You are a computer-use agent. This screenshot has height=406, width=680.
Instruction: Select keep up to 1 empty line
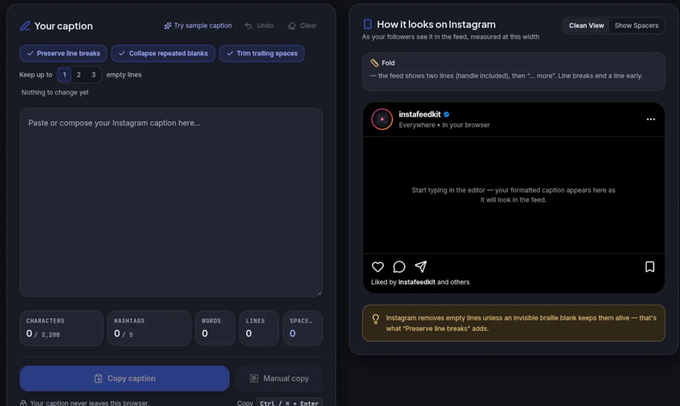point(65,75)
